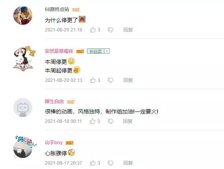
Task: Dislike the comment by 山芋boy
Action: (111, 163)
